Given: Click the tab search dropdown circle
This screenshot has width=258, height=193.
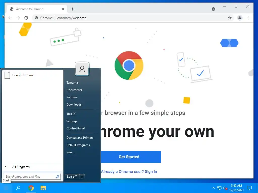Looking at the screenshot, I should click(213, 9).
